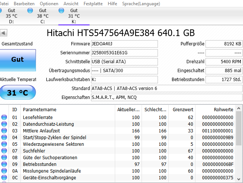Click the Drehzahl value 5400 RPM
Screen dimensions: 243x183
[x=224, y=62]
